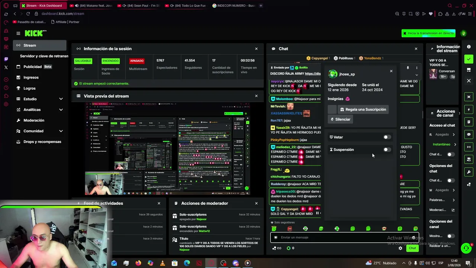Close the Información de la sesión panel
This screenshot has height=268, width=476.
click(x=256, y=49)
